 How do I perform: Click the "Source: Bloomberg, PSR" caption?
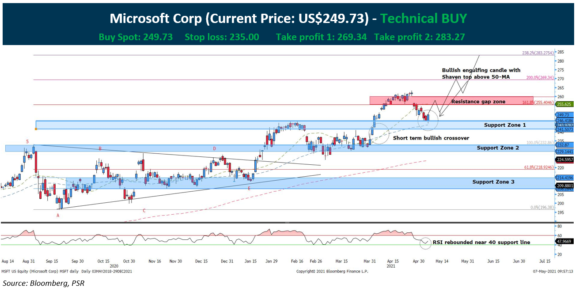click(43, 283)
